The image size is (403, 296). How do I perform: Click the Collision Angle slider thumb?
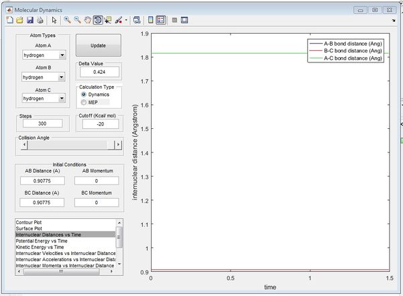(x=111, y=145)
